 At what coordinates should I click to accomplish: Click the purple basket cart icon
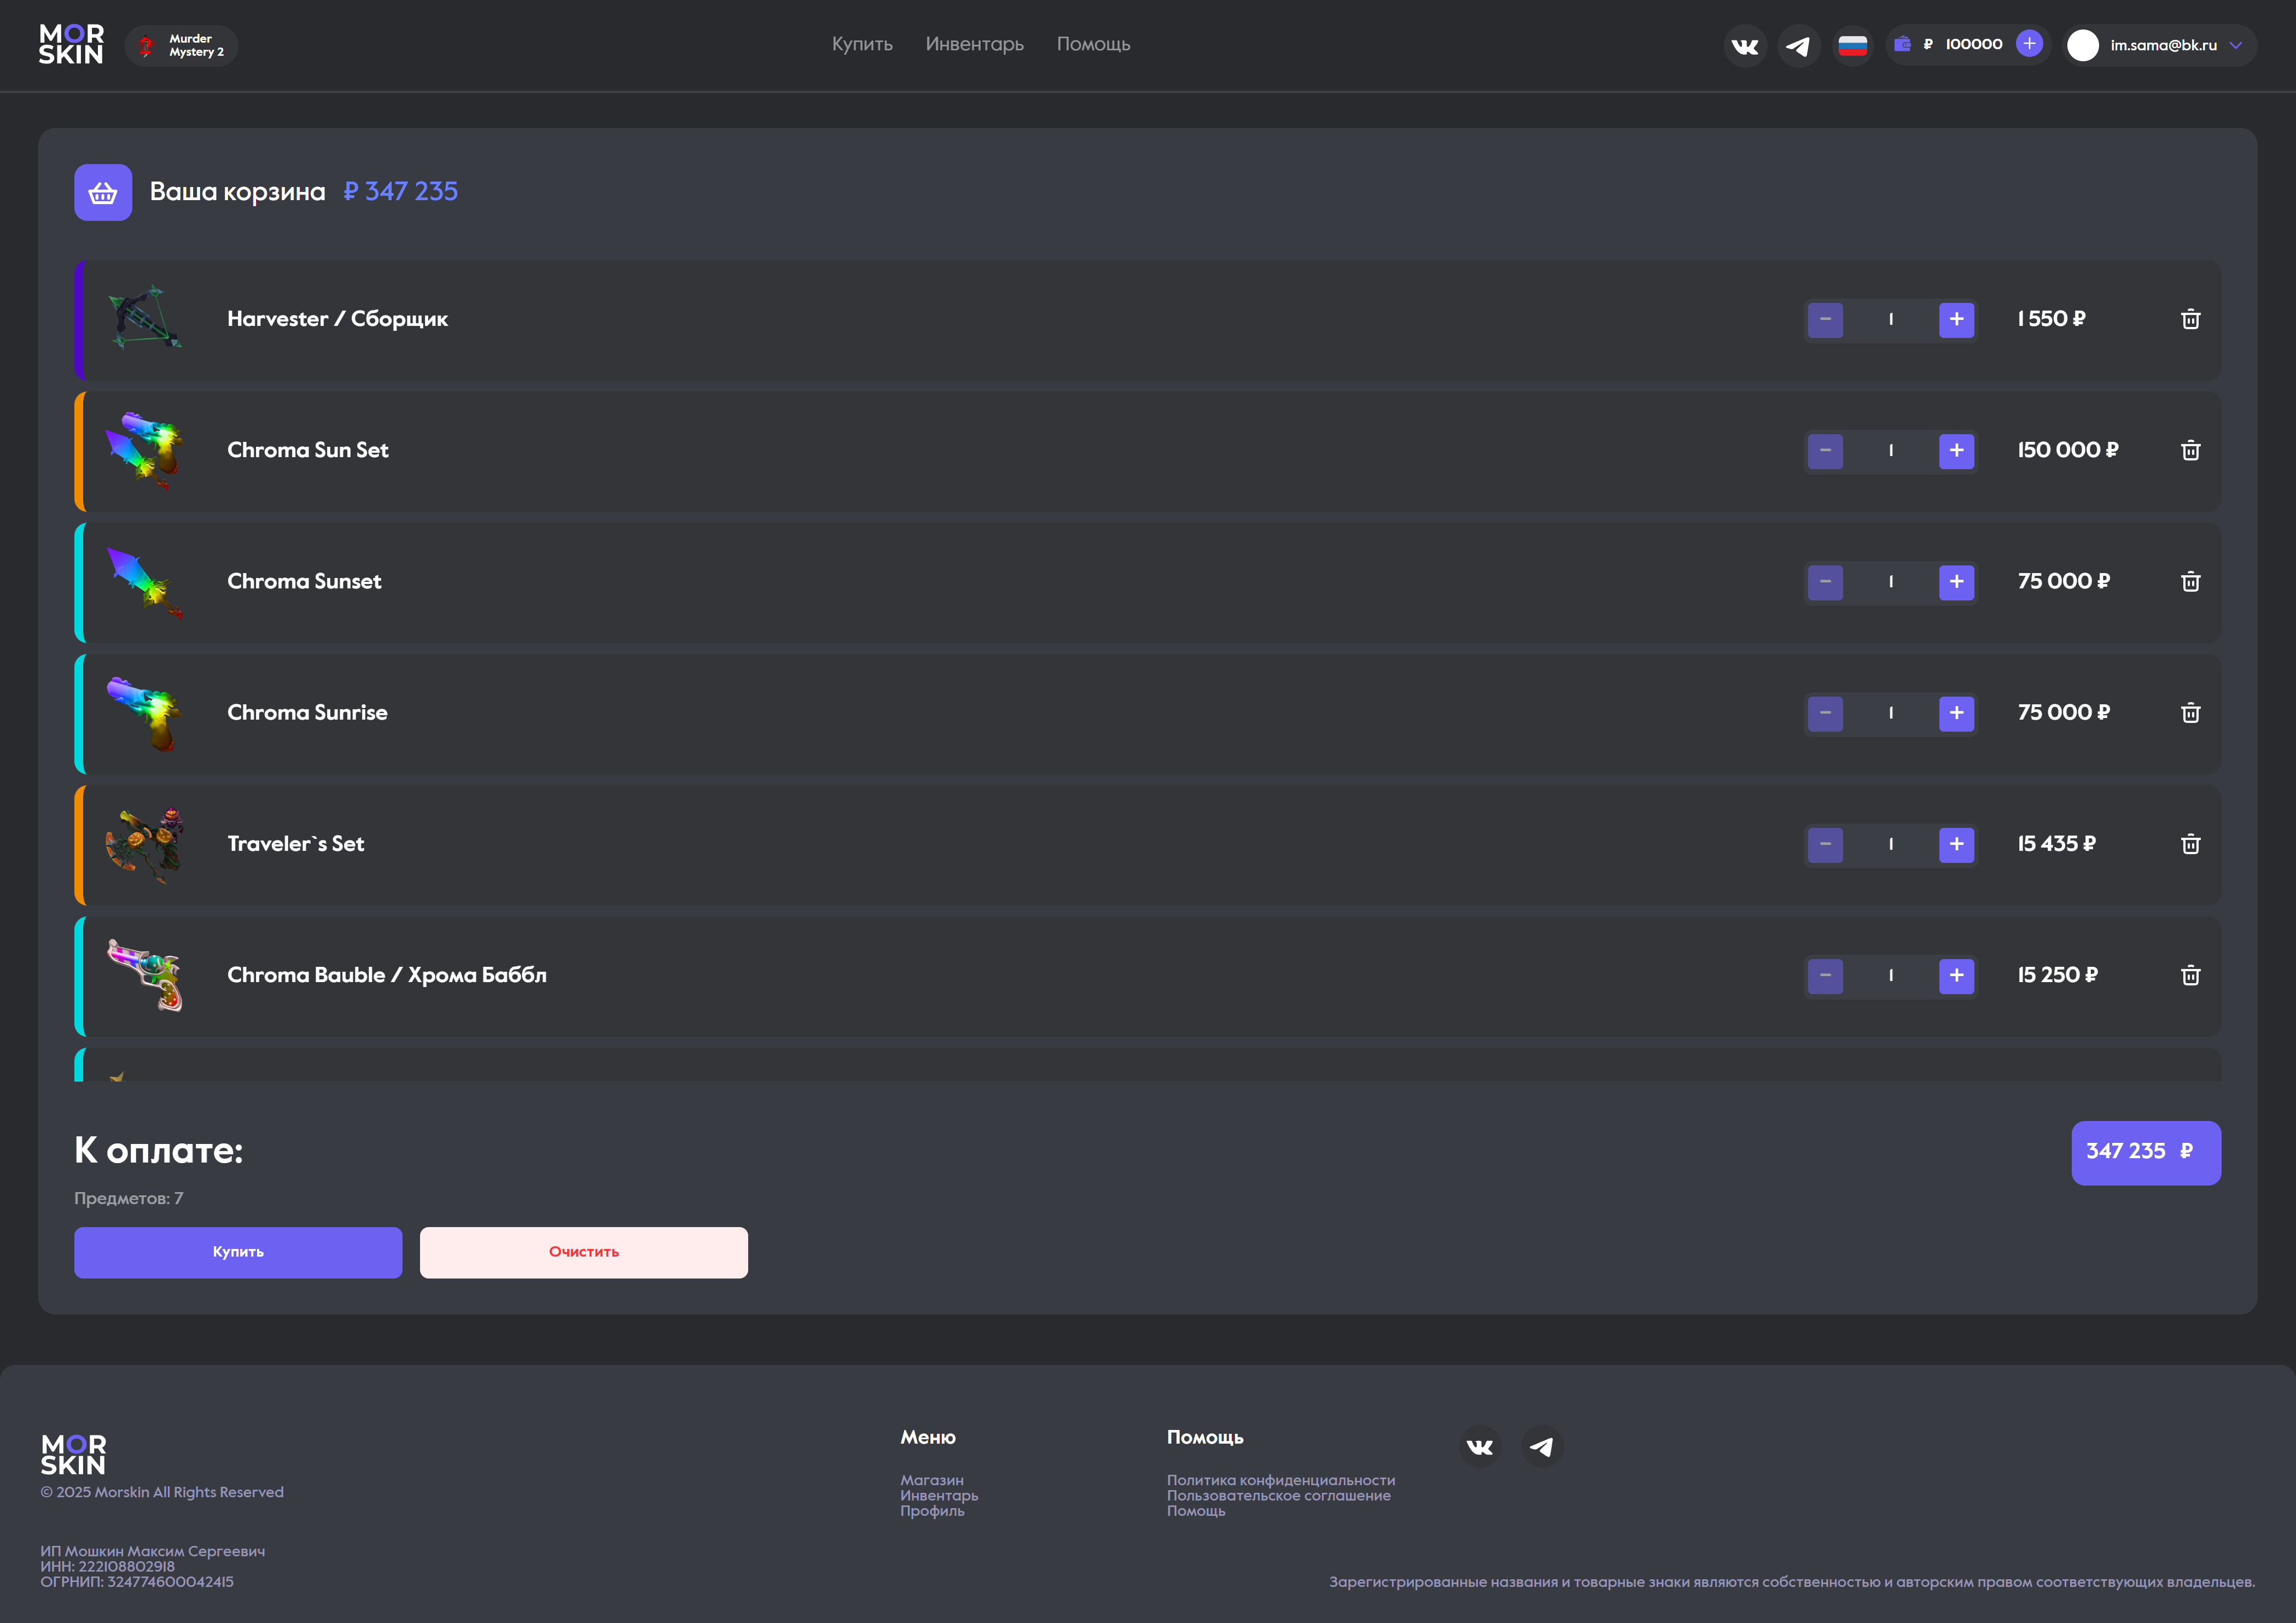pos(103,192)
